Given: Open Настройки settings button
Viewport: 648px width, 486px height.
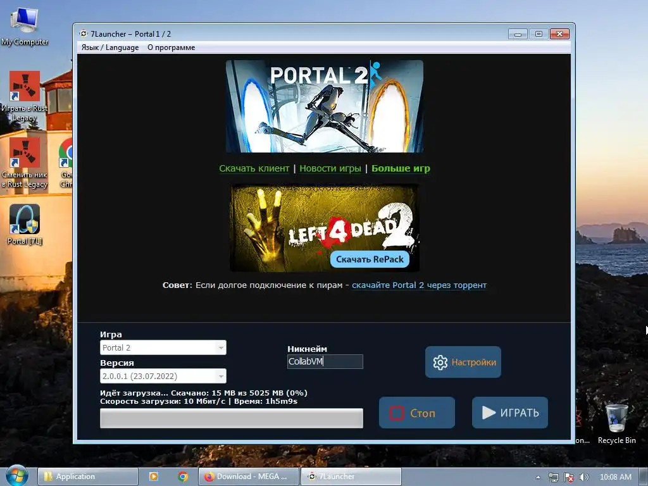Looking at the screenshot, I should (x=463, y=362).
